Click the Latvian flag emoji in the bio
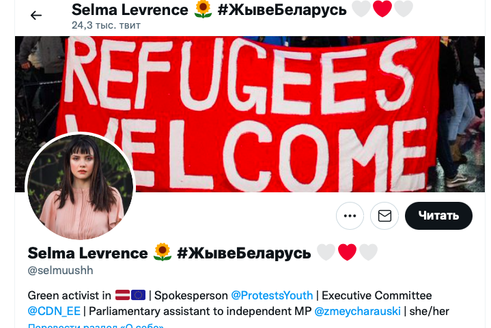Image resolution: width=491 pixels, height=328 pixels. pos(122,295)
